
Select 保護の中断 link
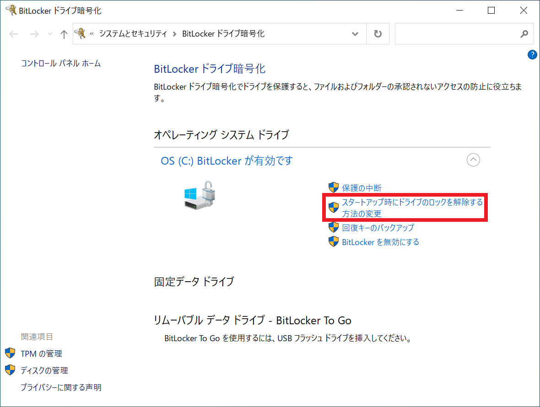point(362,188)
